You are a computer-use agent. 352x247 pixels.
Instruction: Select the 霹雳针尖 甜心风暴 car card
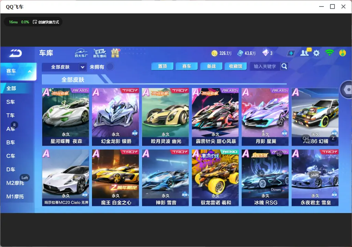pyautogui.click(x=215, y=117)
